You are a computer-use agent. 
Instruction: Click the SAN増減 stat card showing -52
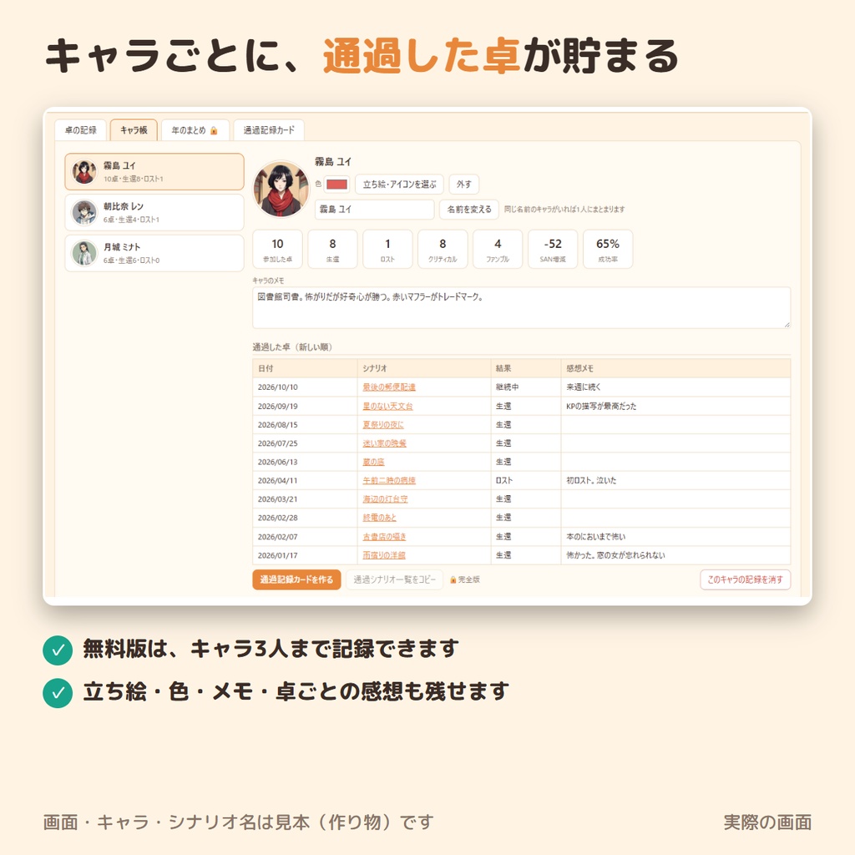[553, 249]
